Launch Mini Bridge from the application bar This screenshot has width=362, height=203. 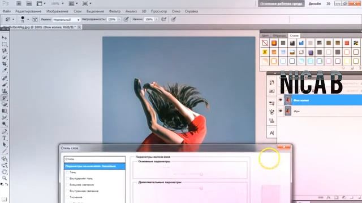29,3
